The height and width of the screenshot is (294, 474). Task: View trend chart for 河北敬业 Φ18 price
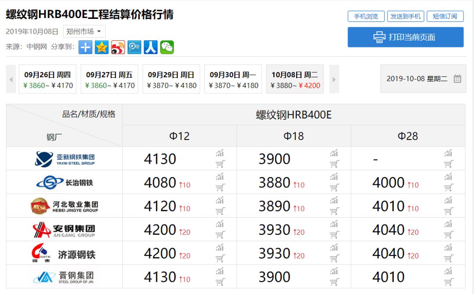point(334,200)
